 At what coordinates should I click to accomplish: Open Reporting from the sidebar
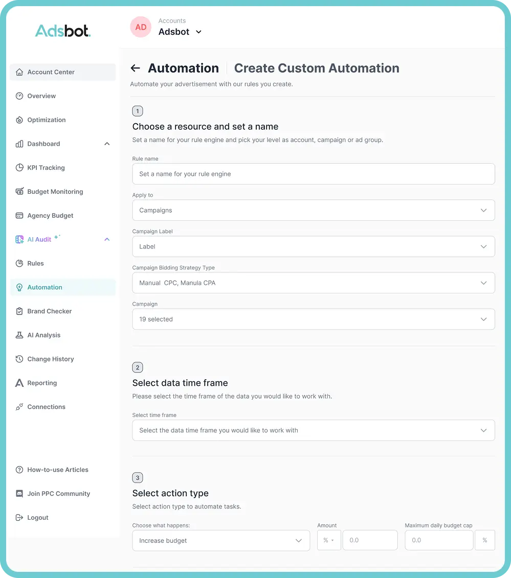(x=42, y=383)
